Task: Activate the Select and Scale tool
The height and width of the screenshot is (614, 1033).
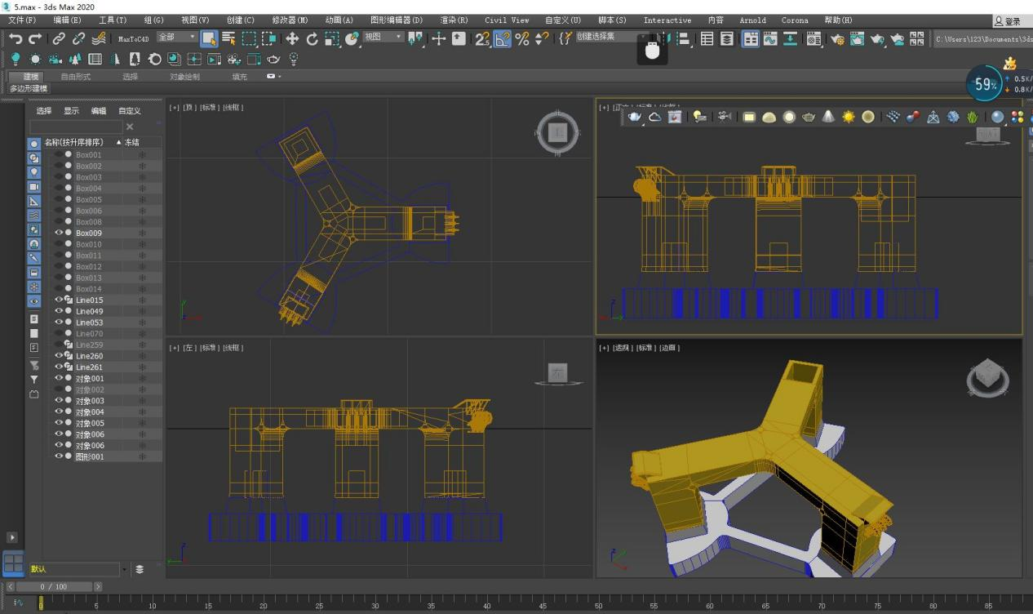Action: tap(332, 38)
